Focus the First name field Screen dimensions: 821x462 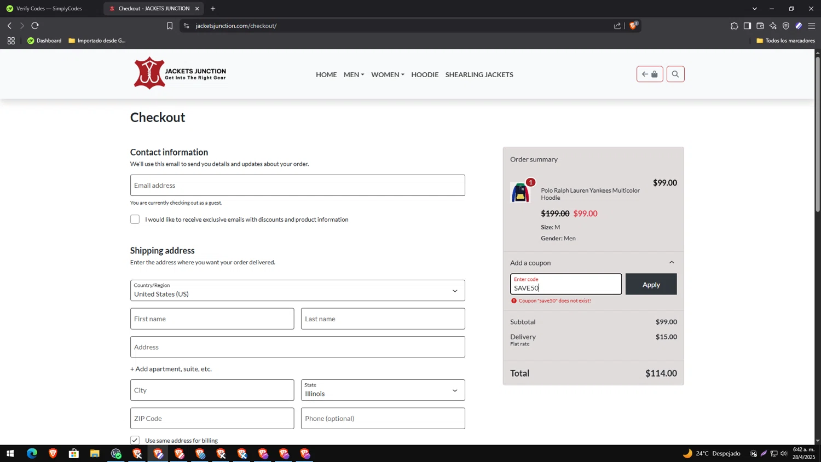point(212,319)
